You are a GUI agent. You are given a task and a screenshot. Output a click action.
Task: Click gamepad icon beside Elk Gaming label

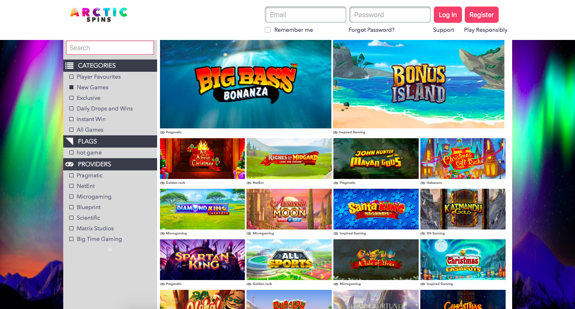[x=423, y=234]
